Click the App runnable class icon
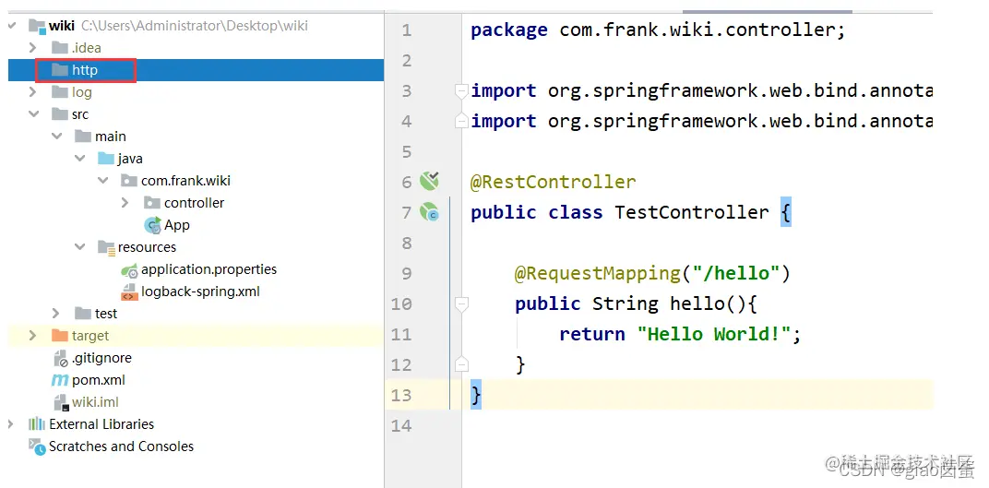Image resolution: width=989 pixels, height=488 pixels. [152, 225]
